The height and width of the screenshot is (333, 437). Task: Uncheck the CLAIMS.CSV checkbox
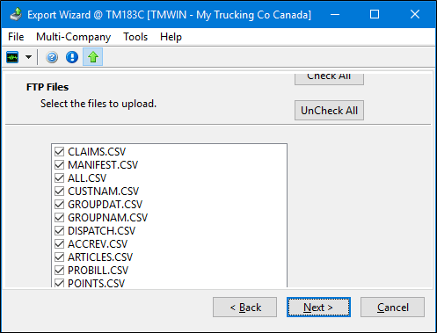pos(59,152)
